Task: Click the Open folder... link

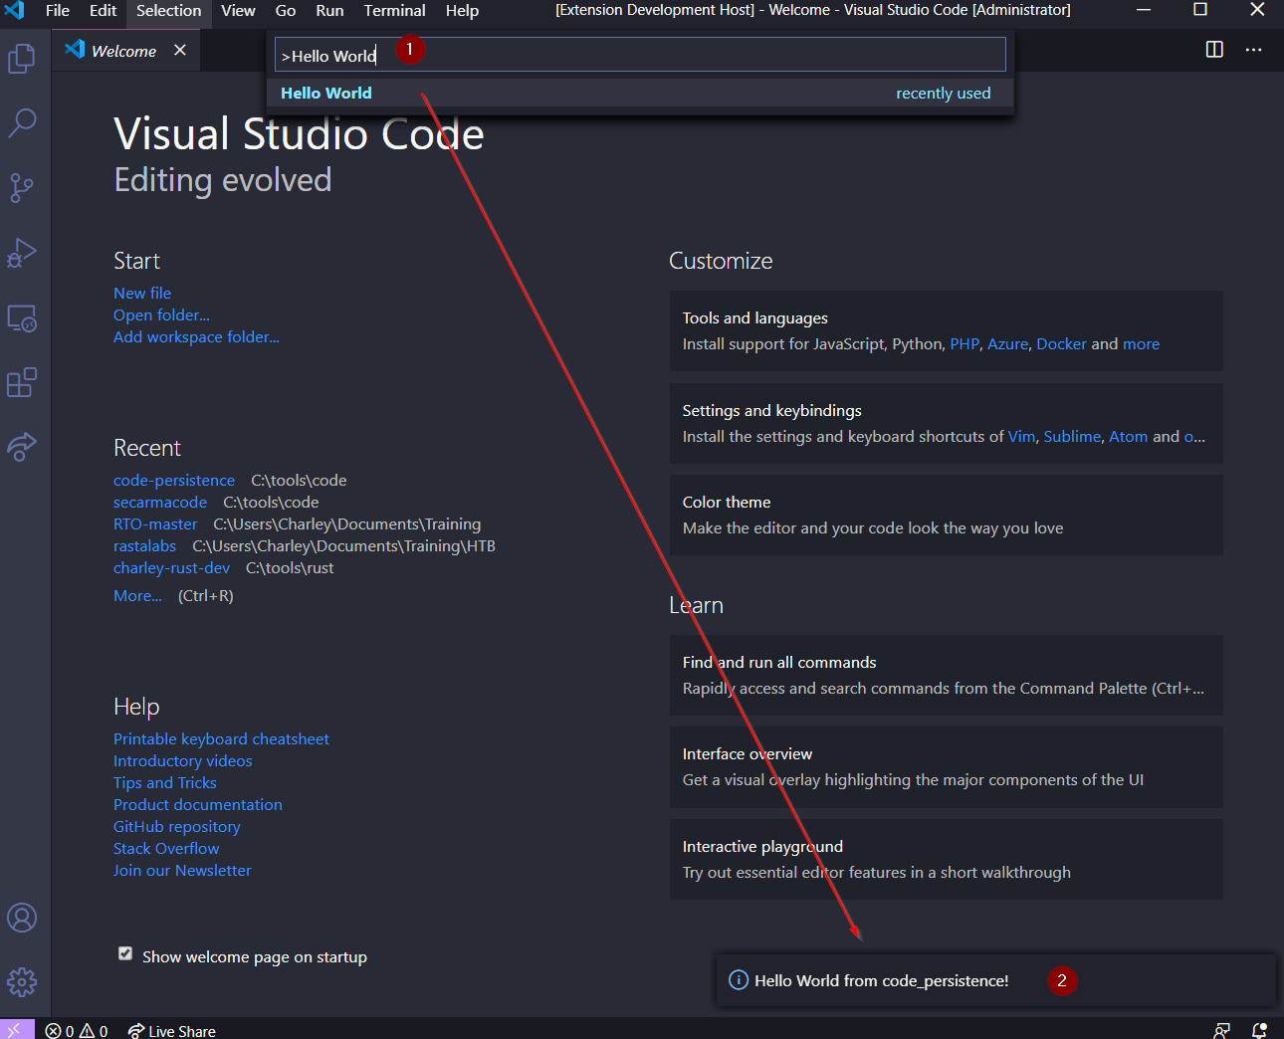Action: pyautogui.click(x=161, y=315)
